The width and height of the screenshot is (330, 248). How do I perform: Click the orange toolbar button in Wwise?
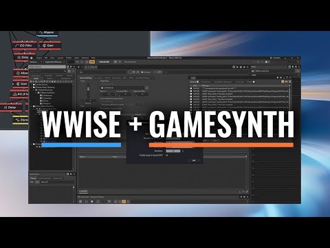click(x=92, y=62)
